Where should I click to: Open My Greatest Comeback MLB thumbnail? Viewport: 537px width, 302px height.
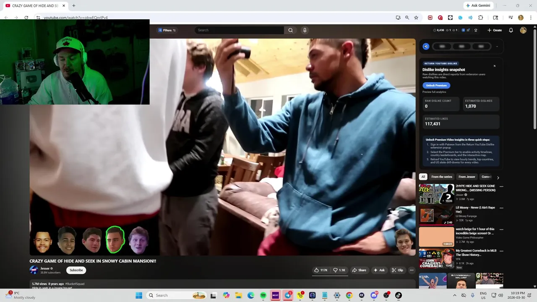click(436, 258)
